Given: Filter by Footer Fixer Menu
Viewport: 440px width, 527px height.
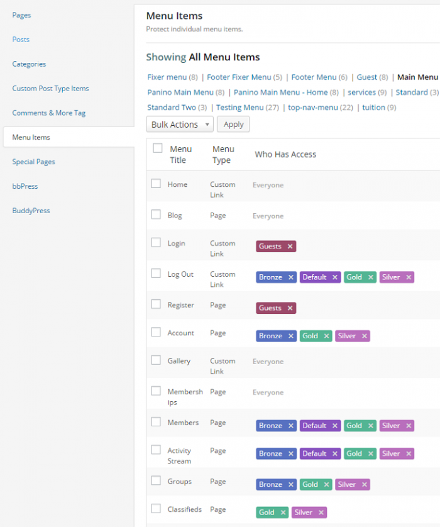Looking at the screenshot, I should (239, 77).
